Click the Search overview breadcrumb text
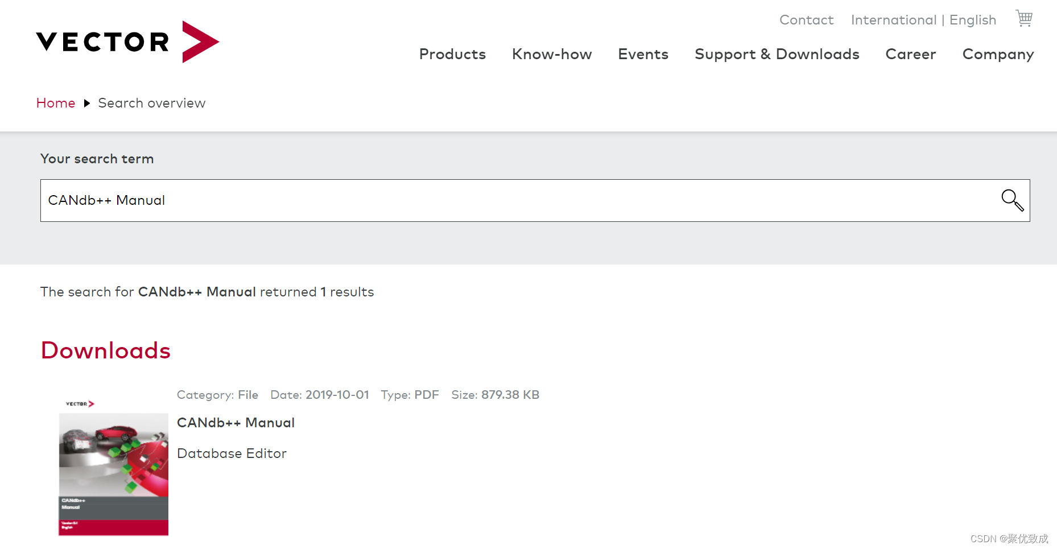Screen dimensions: 1057x549 152,103
